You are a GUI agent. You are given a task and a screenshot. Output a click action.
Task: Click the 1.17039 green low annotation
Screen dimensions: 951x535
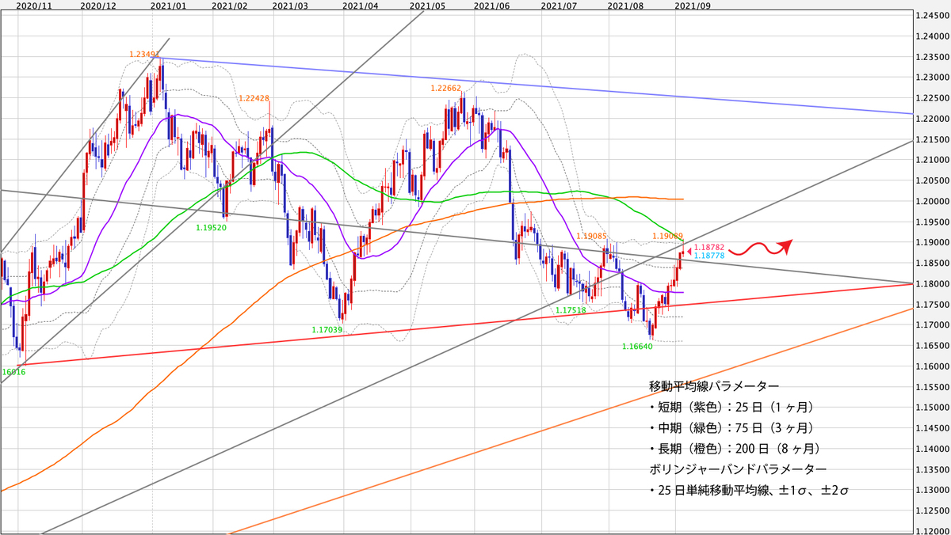click(327, 330)
